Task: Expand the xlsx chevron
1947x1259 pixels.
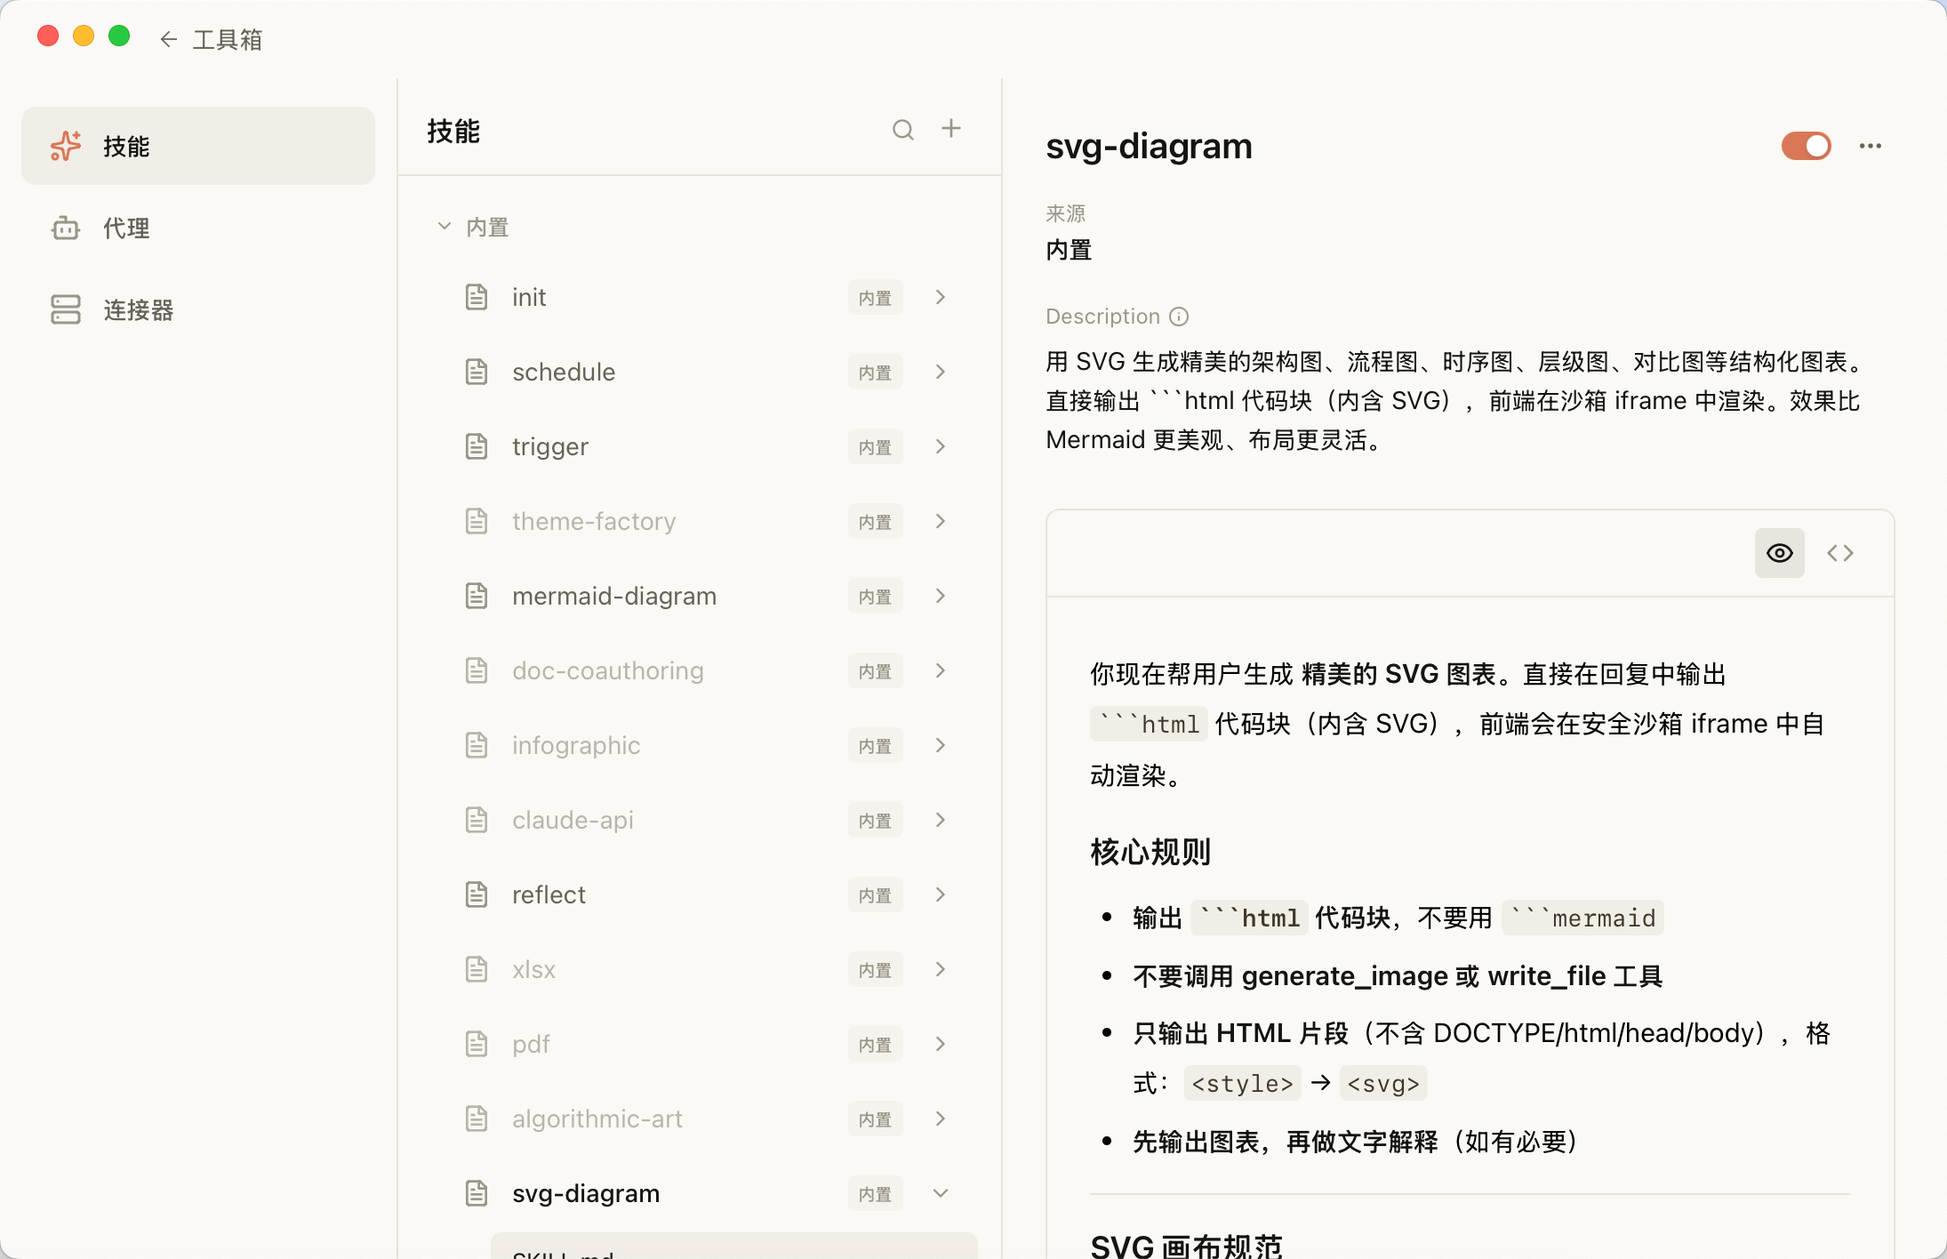Action: (941, 969)
